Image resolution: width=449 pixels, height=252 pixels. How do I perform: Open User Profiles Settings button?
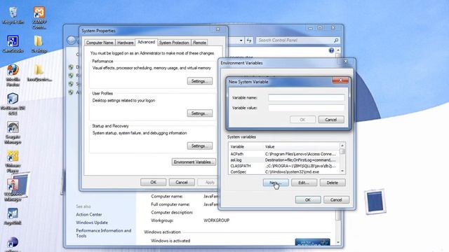pyautogui.click(x=200, y=113)
